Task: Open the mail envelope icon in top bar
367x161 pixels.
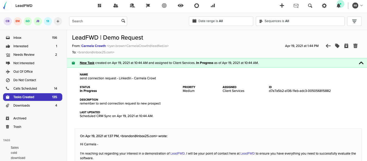Action: 296,6
